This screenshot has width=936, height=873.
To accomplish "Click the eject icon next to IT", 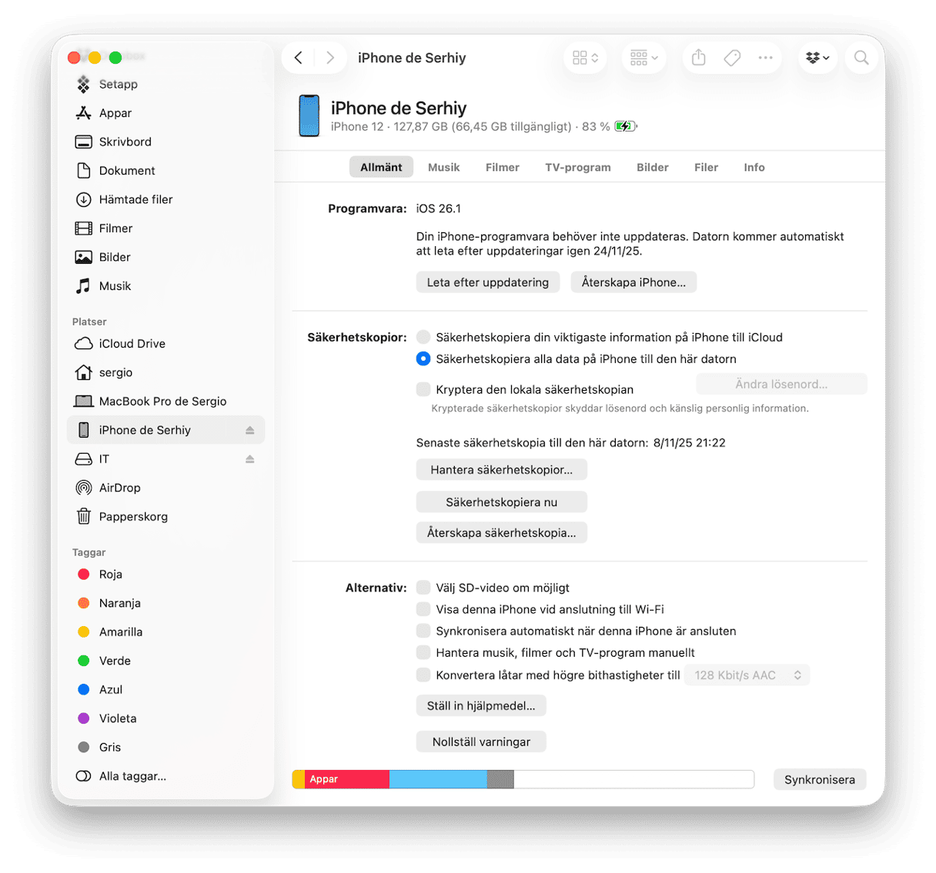I will (249, 459).
